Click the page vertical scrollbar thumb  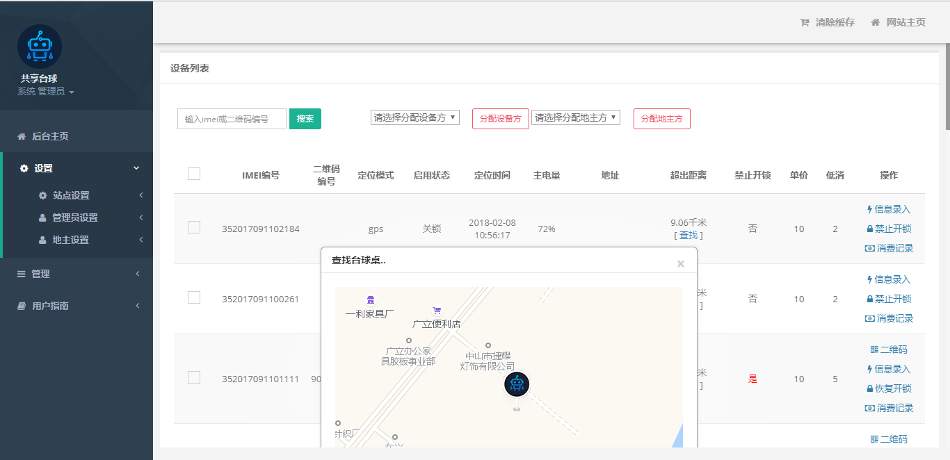[947, 87]
